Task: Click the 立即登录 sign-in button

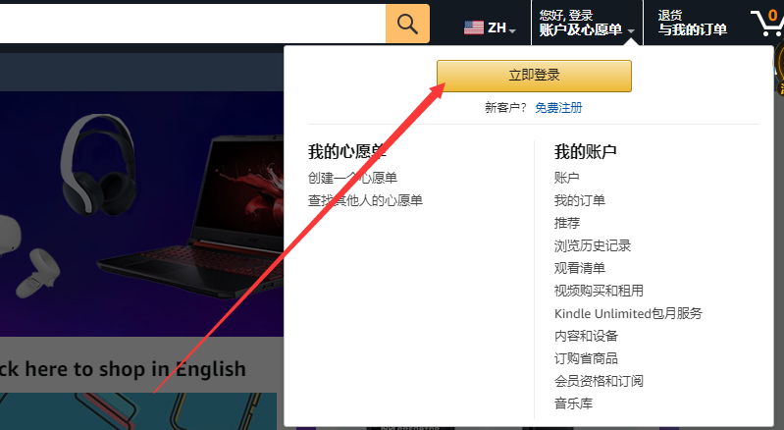Action: 534,76
